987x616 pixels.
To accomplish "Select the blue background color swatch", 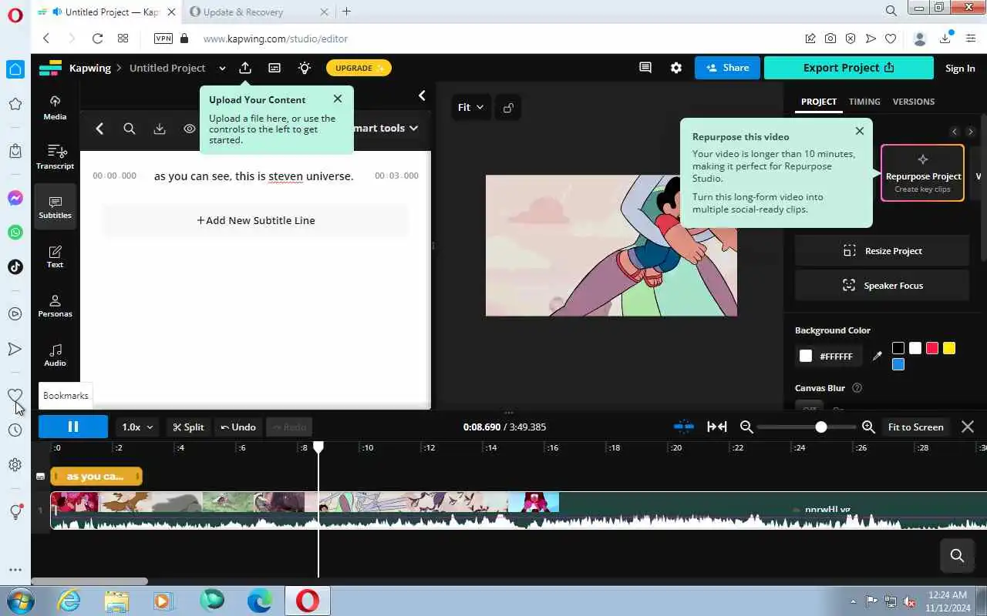I will (898, 364).
